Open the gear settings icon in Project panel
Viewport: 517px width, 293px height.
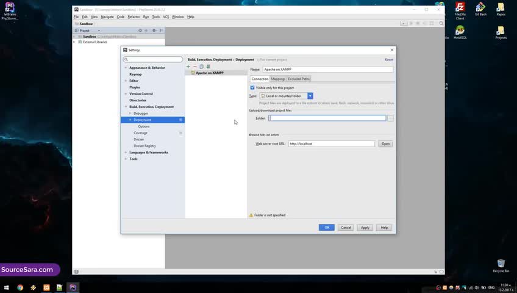(154, 31)
